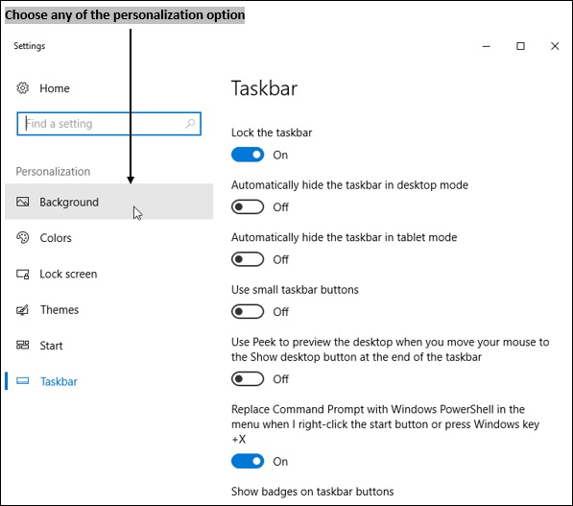
Task: Go to Themes settings
Action: click(108, 310)
